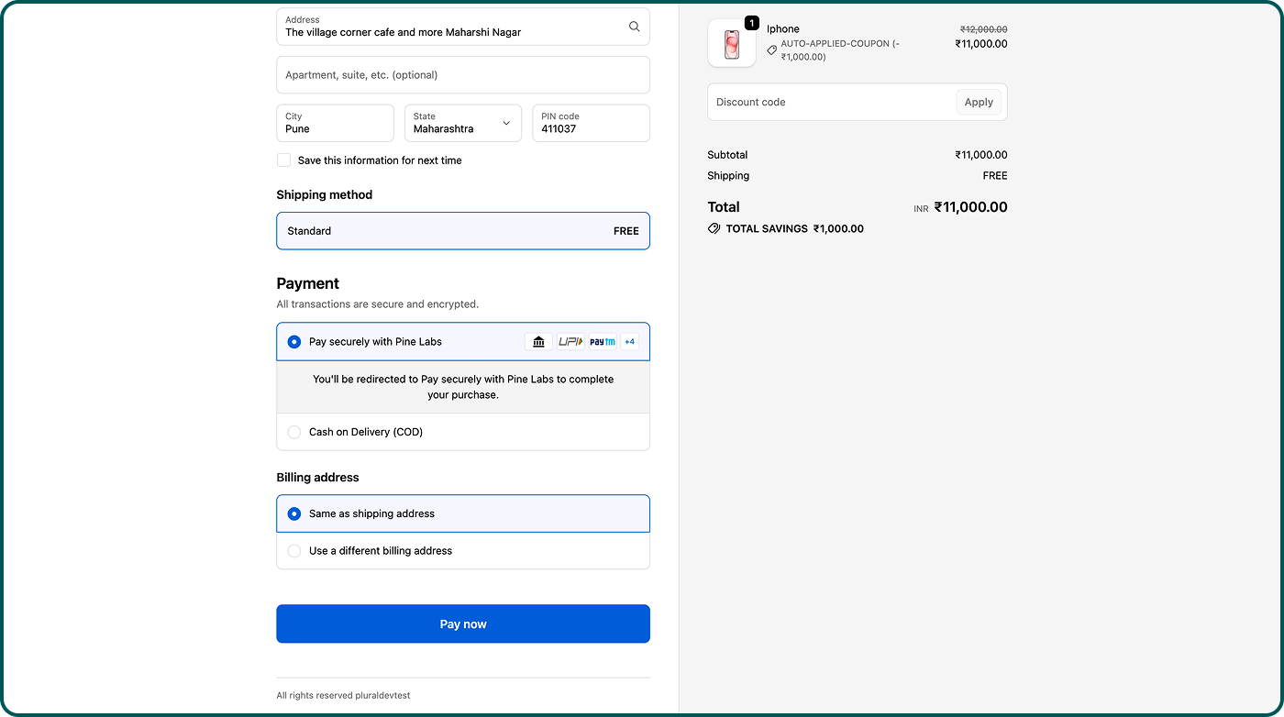Click the bank payment icon
The width and height of the screenshot is (1284, 717).
tap(538, 342)
